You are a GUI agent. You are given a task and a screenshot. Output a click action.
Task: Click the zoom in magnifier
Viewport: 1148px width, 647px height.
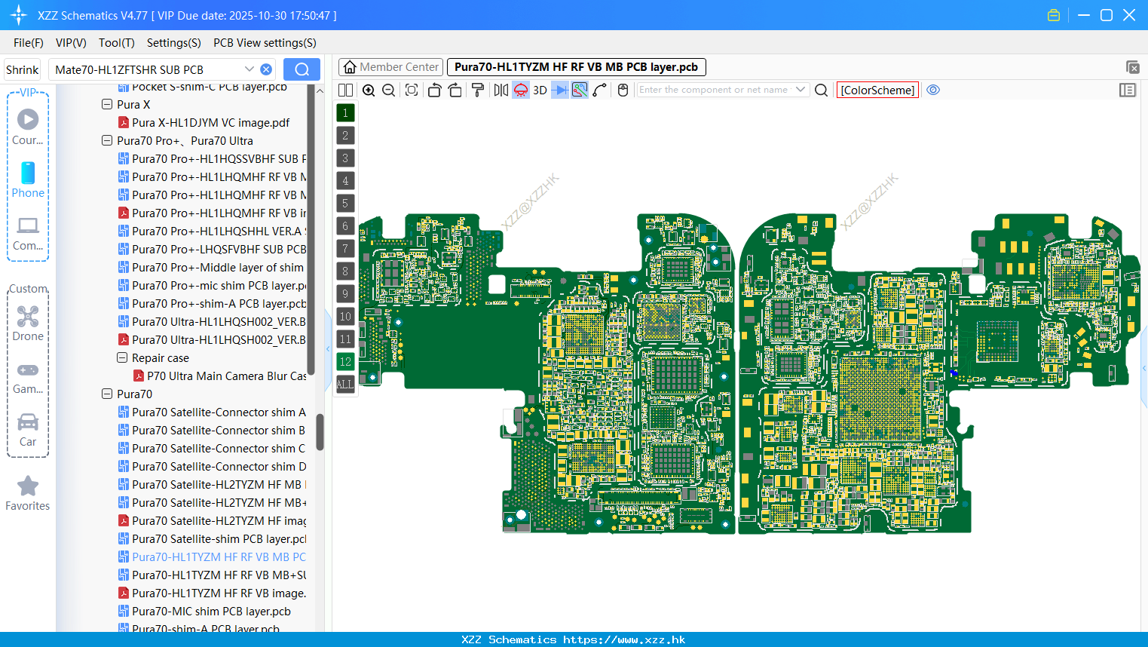pyautogui.click(x=369, y=90)
